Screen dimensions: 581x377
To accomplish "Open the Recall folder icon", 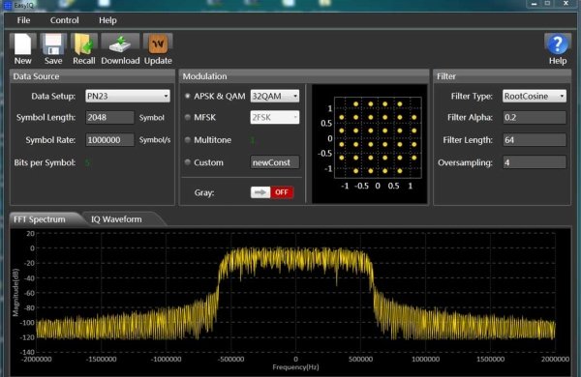I will pyautogui.click(x=83, y=44).
